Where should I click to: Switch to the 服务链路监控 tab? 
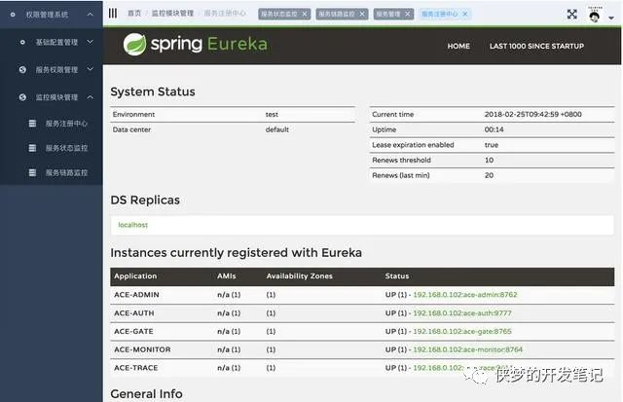click(337, 14)
